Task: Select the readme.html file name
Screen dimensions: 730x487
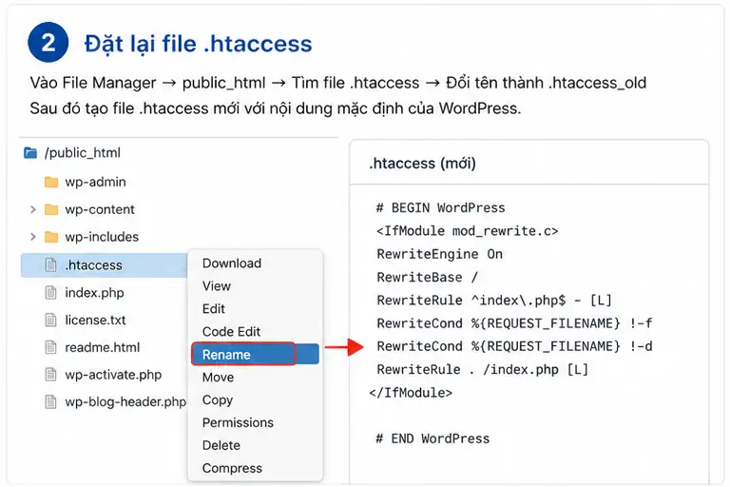Action: [x=103, y=348]
